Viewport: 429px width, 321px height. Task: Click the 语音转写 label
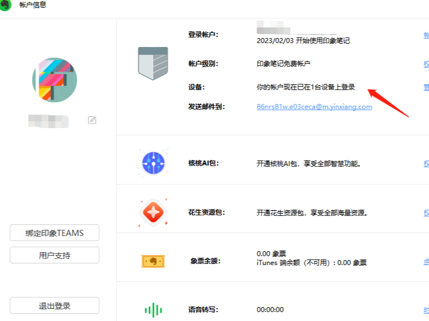click(203, 309)
